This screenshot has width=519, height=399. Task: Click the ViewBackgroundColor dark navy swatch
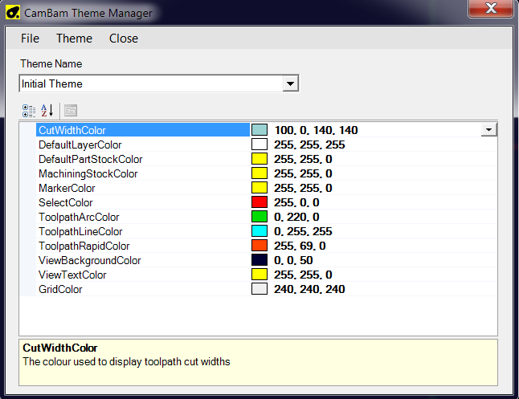259,260
